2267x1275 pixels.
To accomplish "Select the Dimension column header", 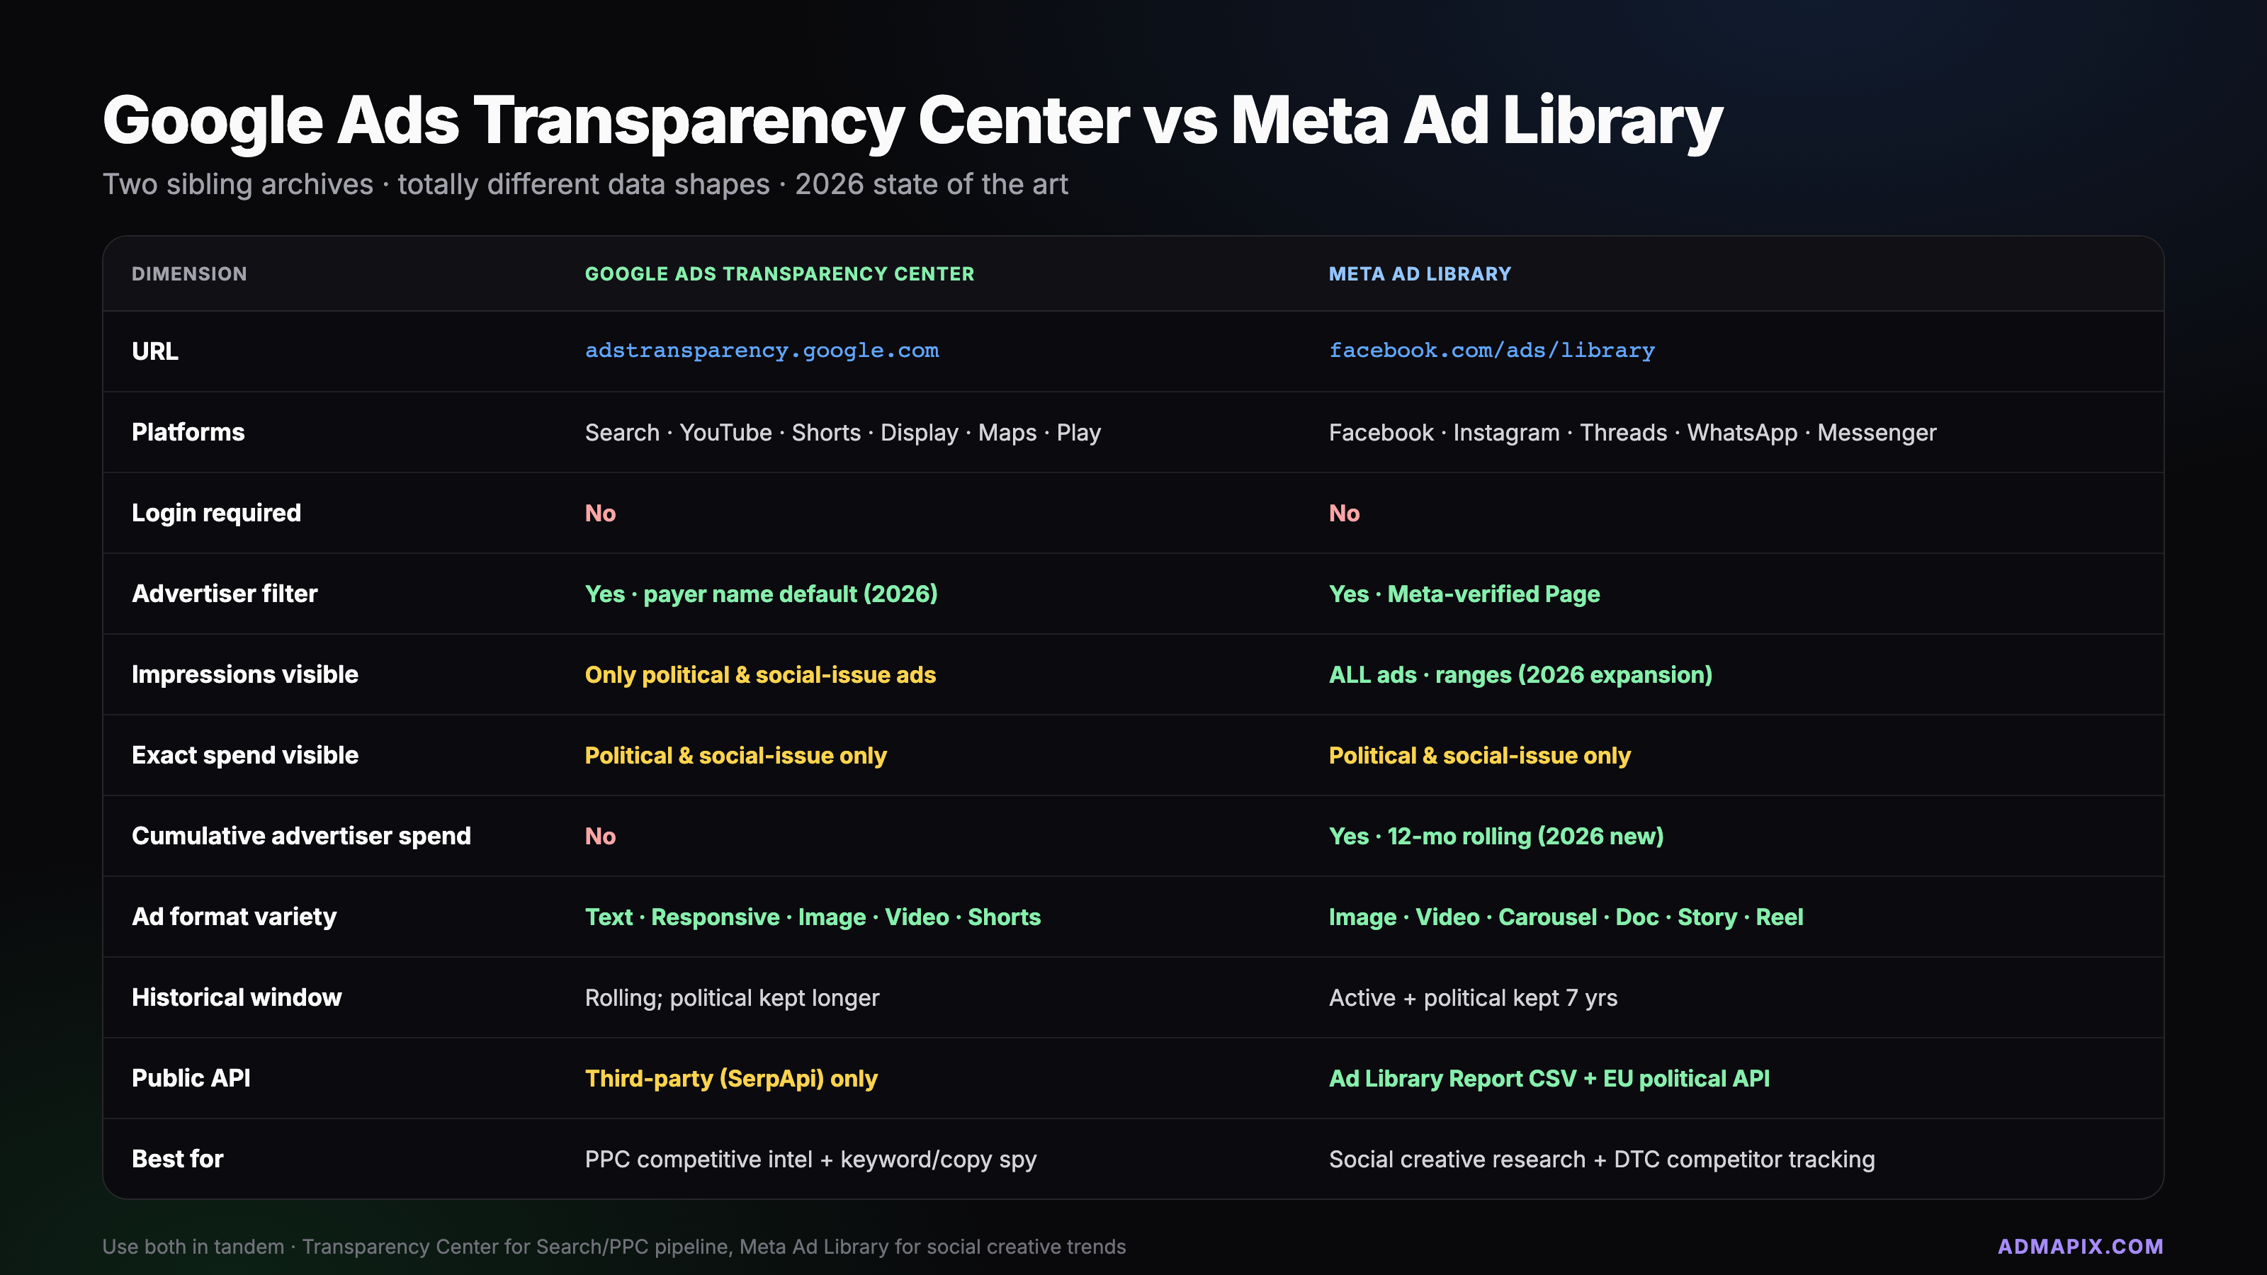I will (189, 273).
